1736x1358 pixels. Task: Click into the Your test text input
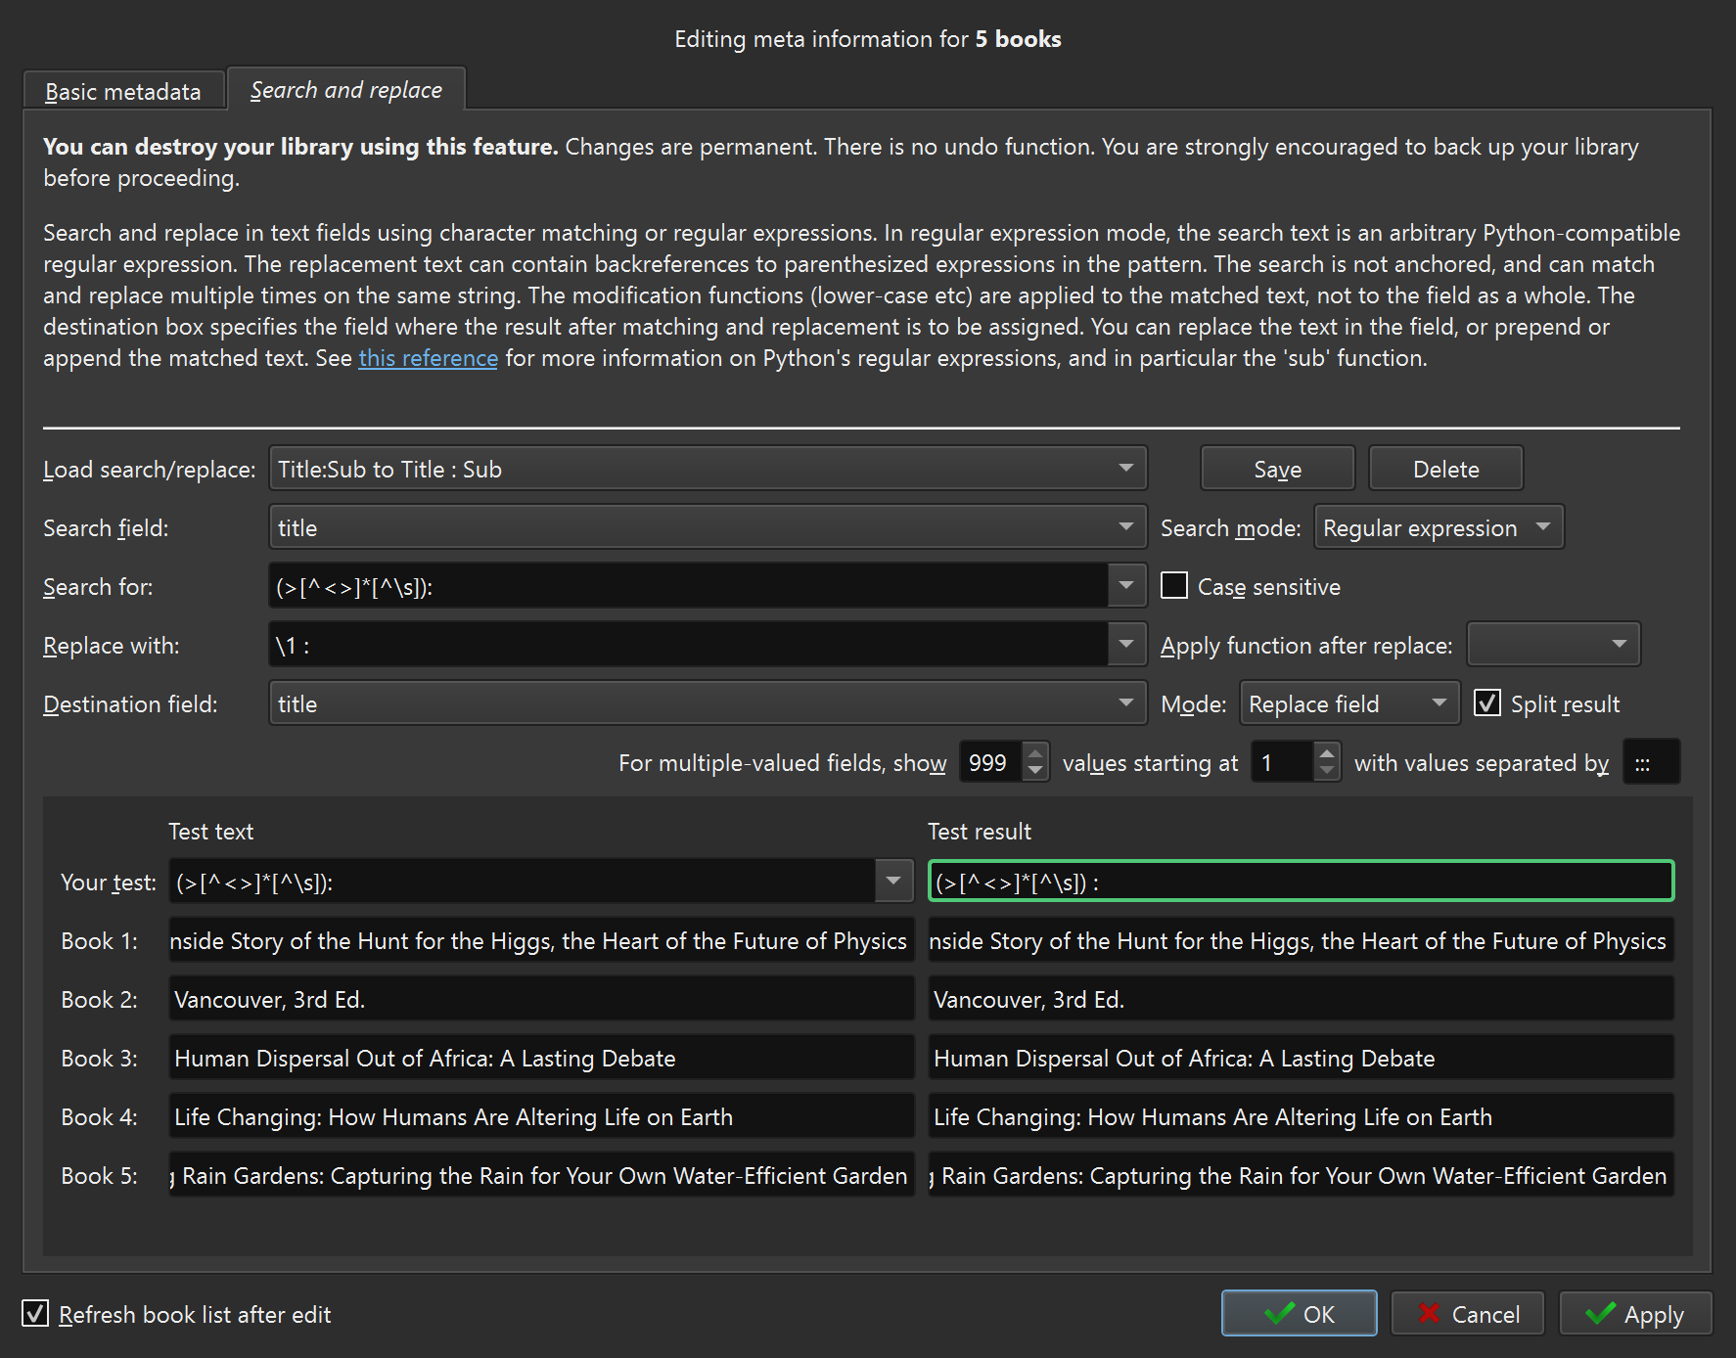(x=523, y=883)
